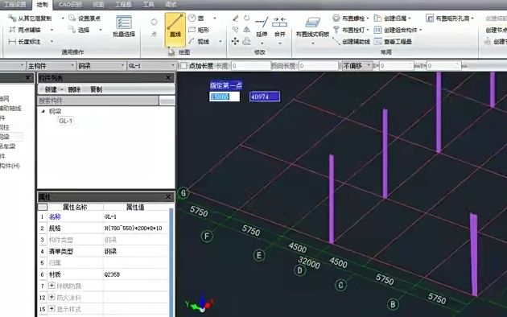Image resolution: width=507 pixels, height=317 pixels.
Task: Switch to the CAD识别 ribbon tab
Action: pyautogui.click(x=70, y=5)
